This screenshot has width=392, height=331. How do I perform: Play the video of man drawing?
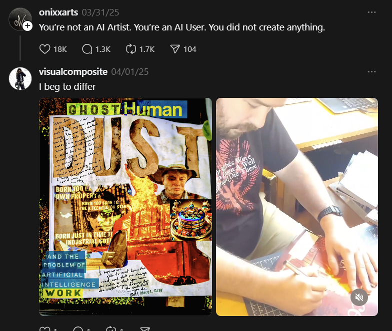[x=297, y=207]
